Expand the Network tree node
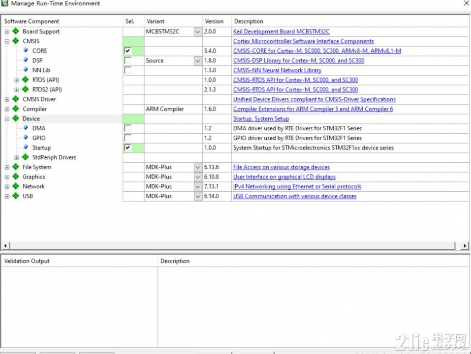Viewport: 471px width, 354px height. click(7, 187)
